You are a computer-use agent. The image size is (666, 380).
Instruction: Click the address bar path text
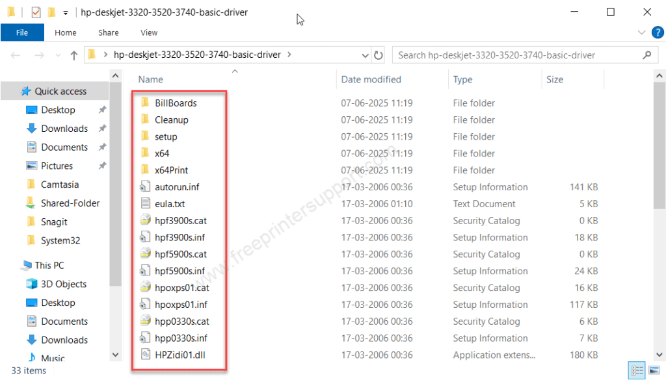click(x=197, y=55)
